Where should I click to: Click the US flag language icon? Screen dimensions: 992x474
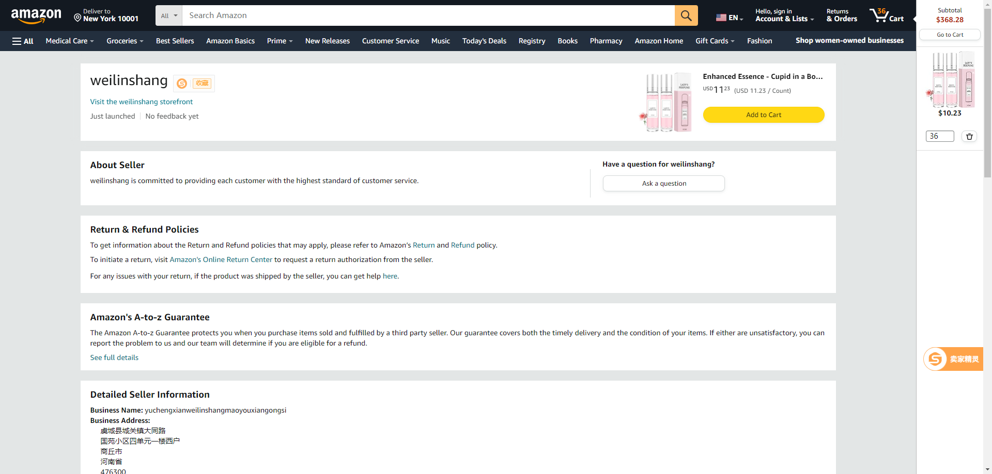(x=721, y=18)
